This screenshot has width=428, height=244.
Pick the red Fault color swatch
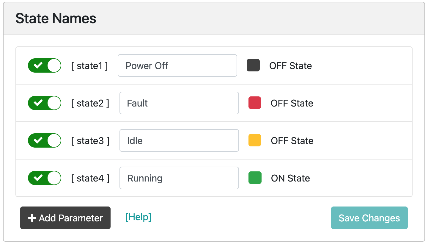click(255, 103)
